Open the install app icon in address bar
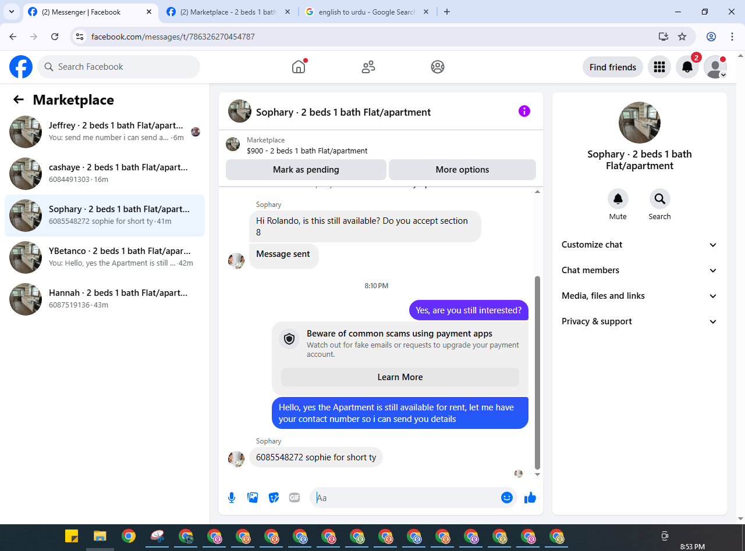Image resolution: width=745 pixels, height=551 pixels. (x=664, y=36)
